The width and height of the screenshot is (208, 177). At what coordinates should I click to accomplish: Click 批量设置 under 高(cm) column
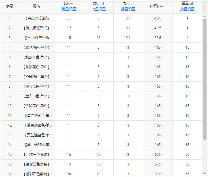click(x=128, y=9)
